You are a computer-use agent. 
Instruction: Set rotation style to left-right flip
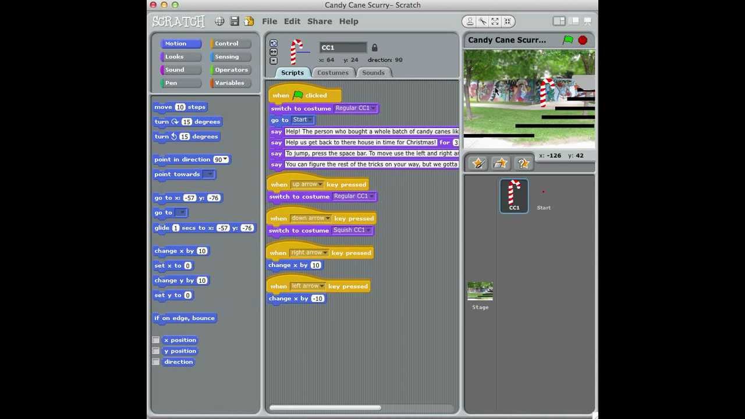point(274,52)
